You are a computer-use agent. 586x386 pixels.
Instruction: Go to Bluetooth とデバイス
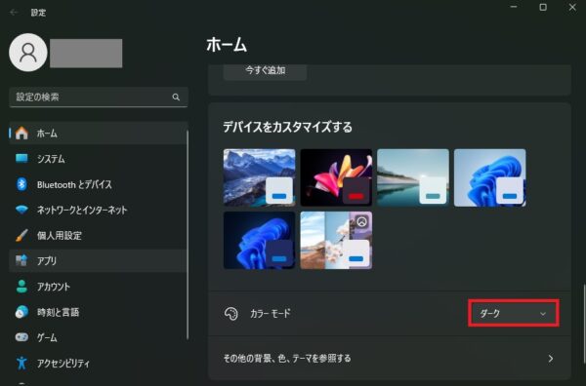pyautogui.click(x=98, y=184)
